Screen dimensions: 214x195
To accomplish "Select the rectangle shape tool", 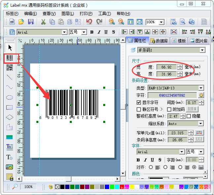I will coord(10,107).
